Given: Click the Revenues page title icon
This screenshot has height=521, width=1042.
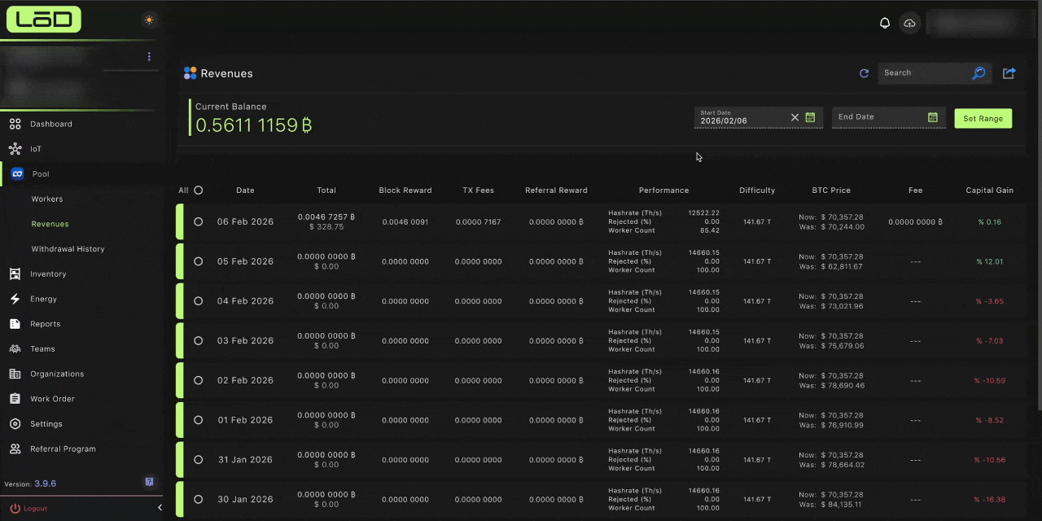Looking at the screenshot, I should click(190, 73).
